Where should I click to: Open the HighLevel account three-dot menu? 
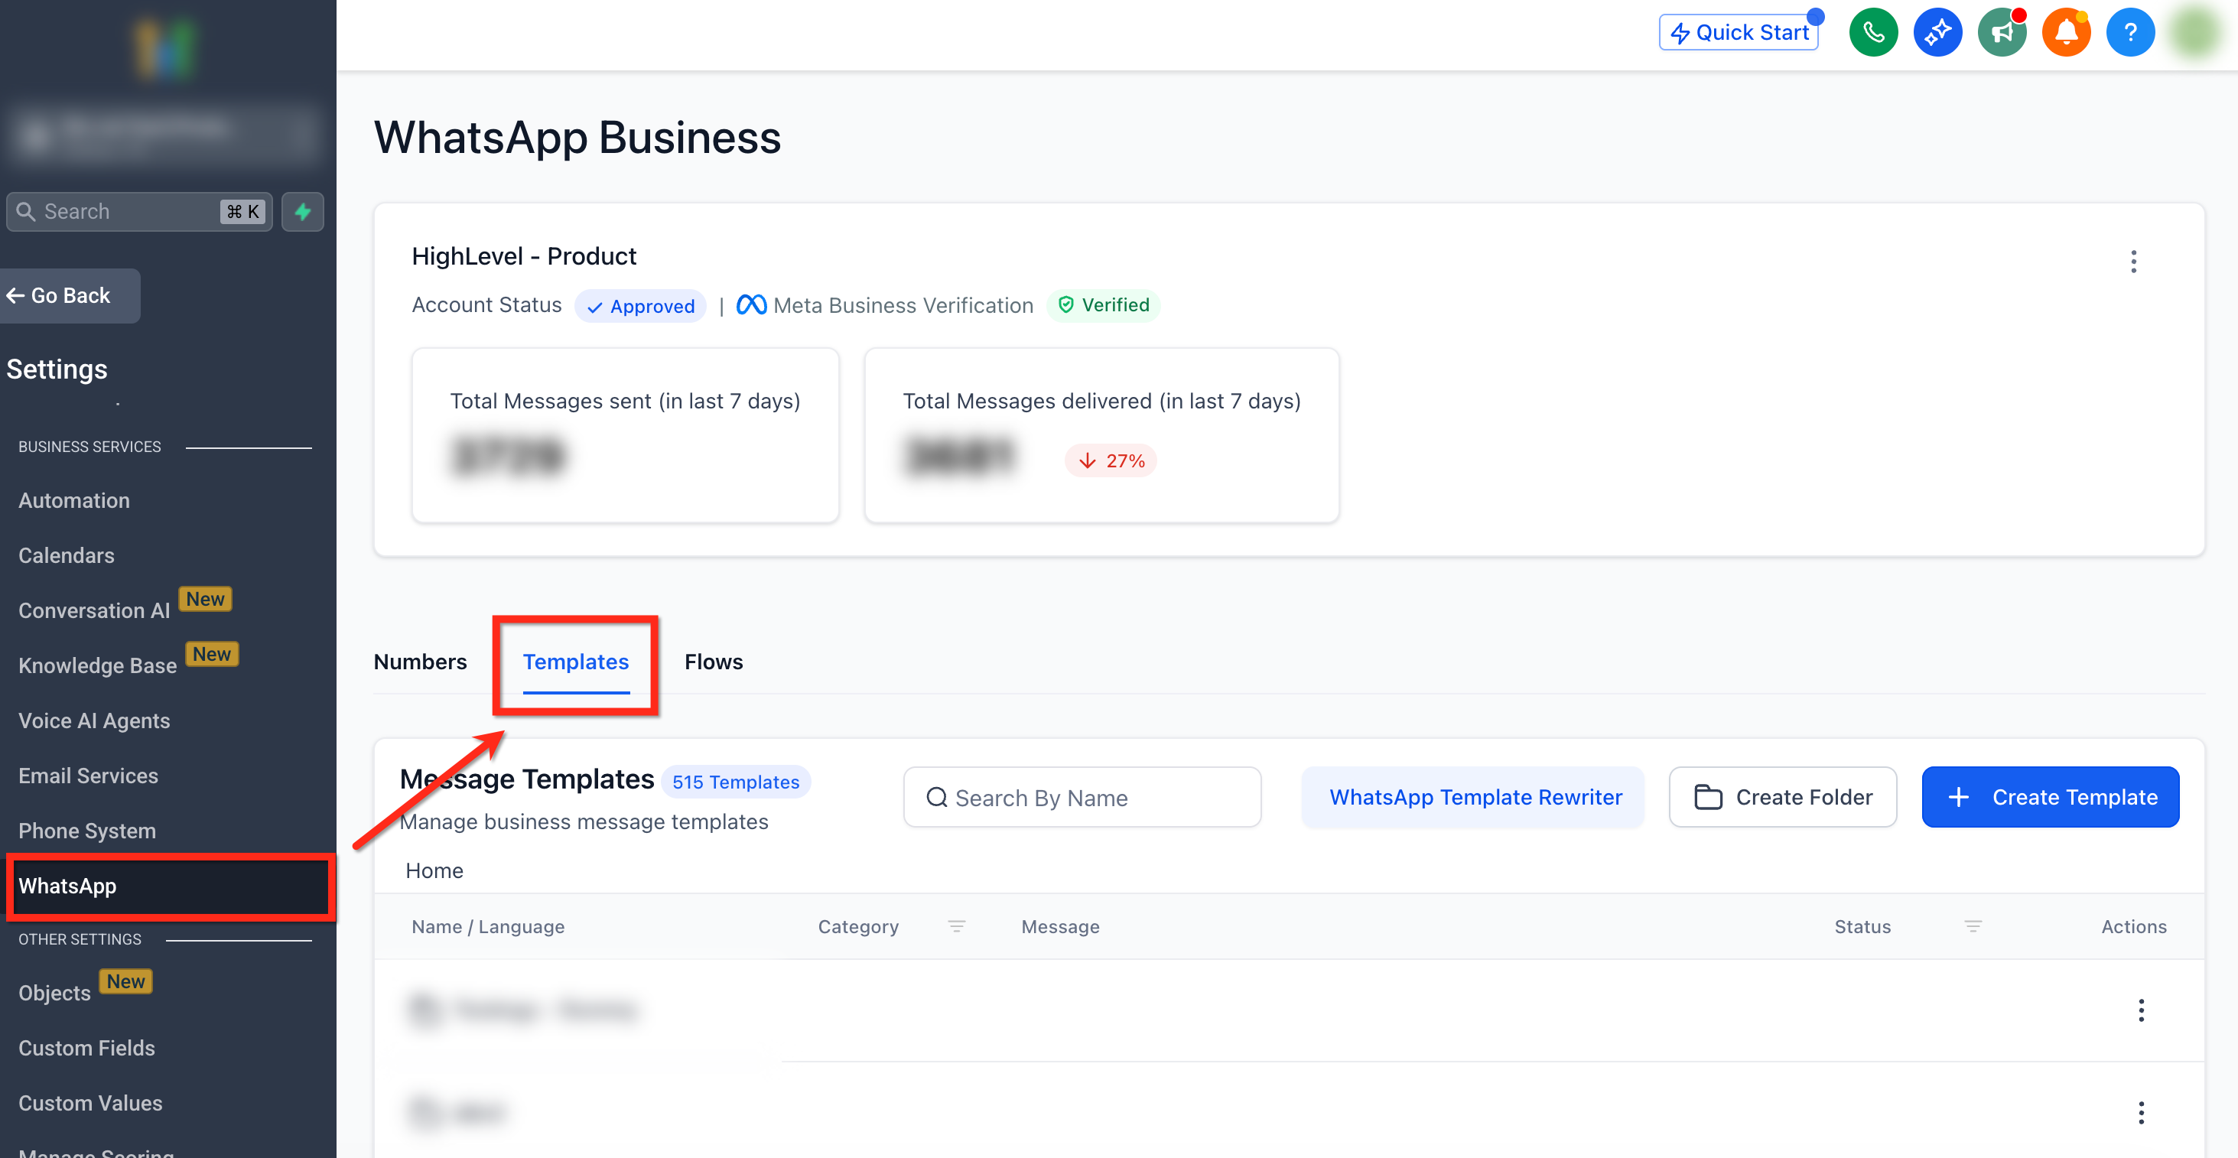pos(2133,262)
